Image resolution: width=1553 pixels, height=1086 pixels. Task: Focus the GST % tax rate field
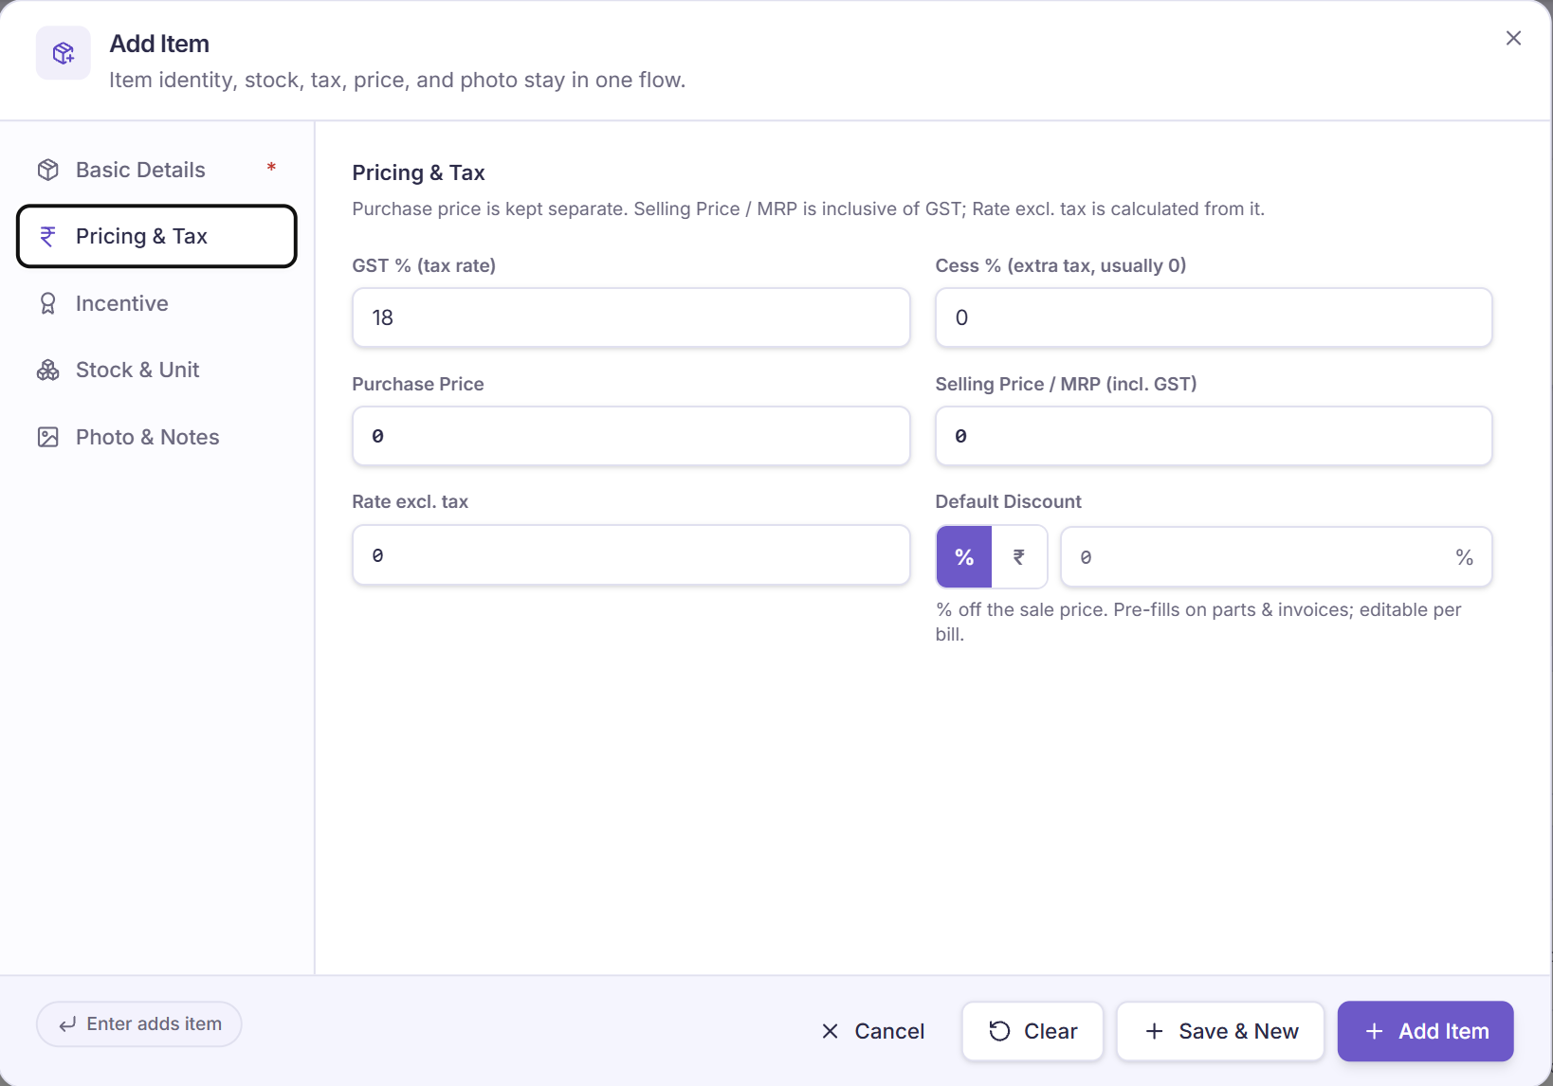[631, 317]
